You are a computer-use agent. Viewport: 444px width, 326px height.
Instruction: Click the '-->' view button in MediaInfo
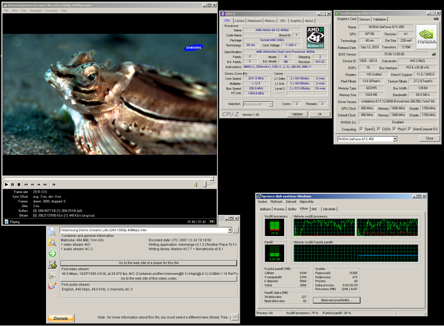(x=235, y=317)
